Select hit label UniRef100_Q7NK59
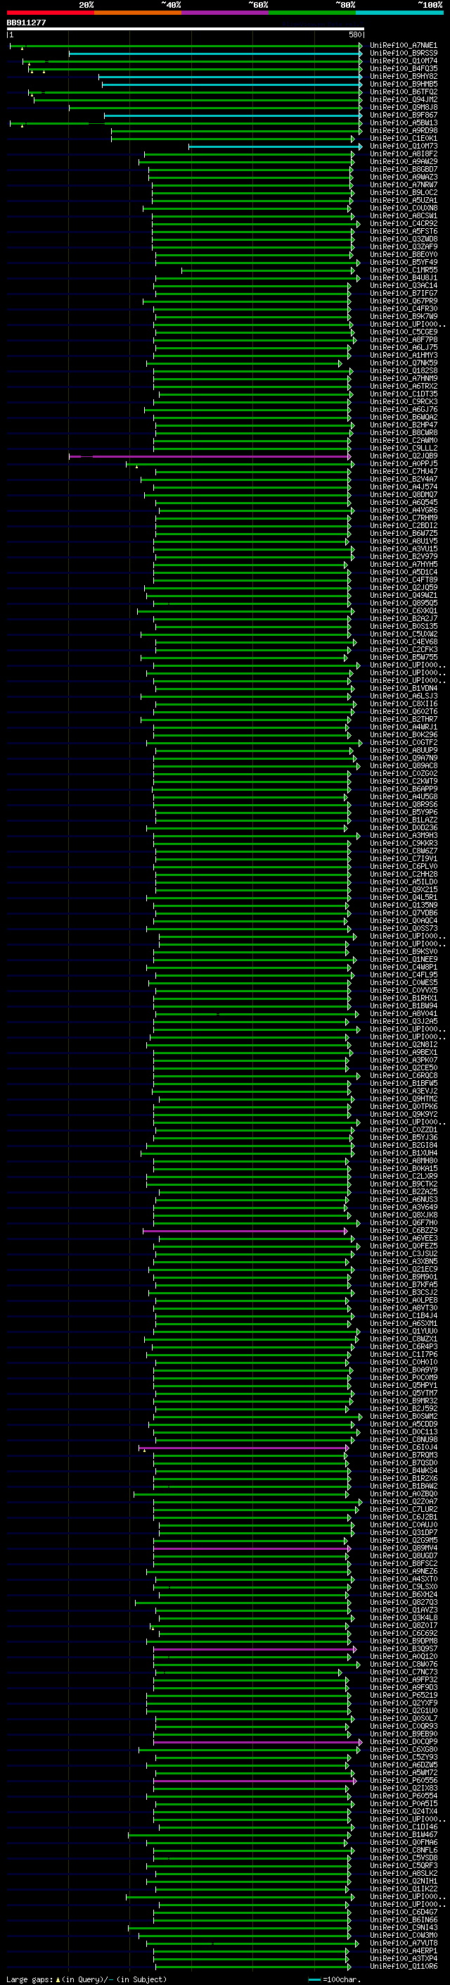Image resolution: width=450 pixels, height=1985 pixels. click(x=403, y=363)
